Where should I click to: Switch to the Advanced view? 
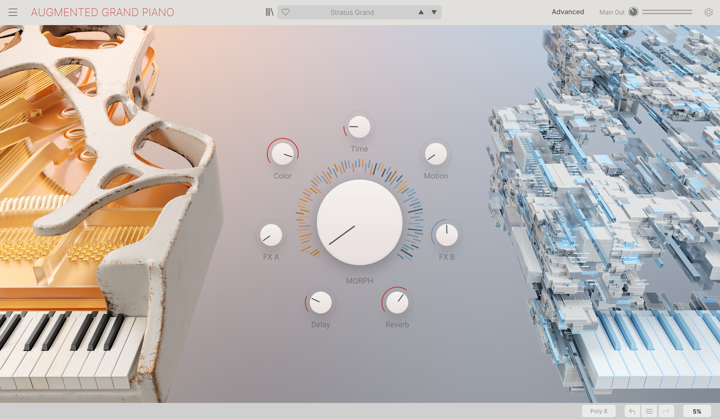567,12
